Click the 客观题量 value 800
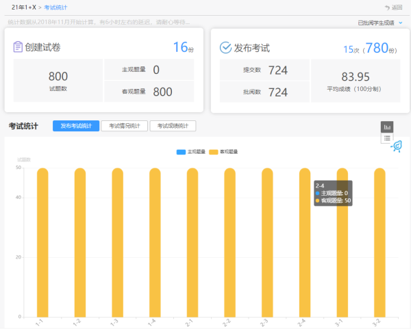This screenshot has width=411, height=331. point(162,92)
